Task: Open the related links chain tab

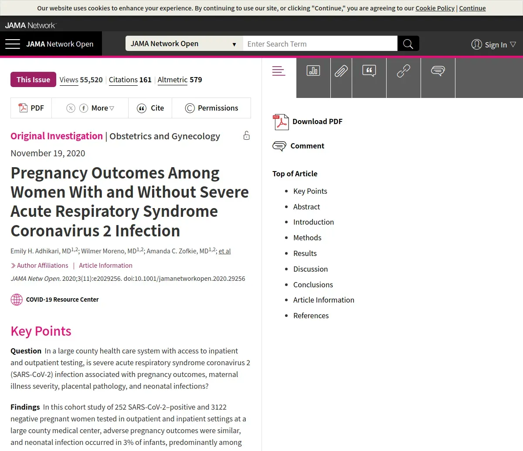Action: 404,71
